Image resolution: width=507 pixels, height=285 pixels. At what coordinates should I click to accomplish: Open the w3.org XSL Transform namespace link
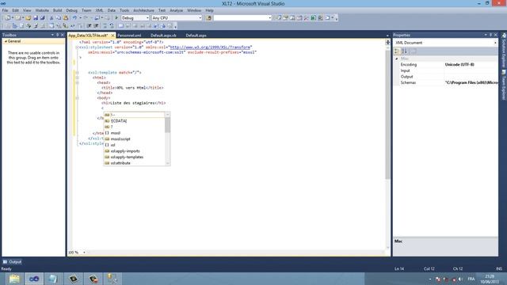[x=210, y=47]
